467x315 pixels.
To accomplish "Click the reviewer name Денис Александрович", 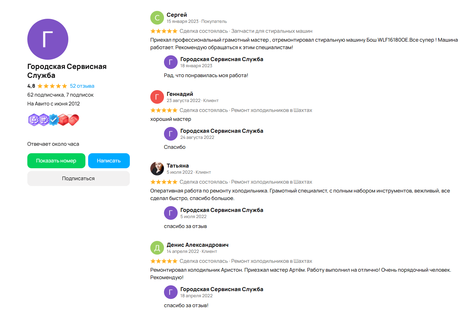I will coord(197,245).
